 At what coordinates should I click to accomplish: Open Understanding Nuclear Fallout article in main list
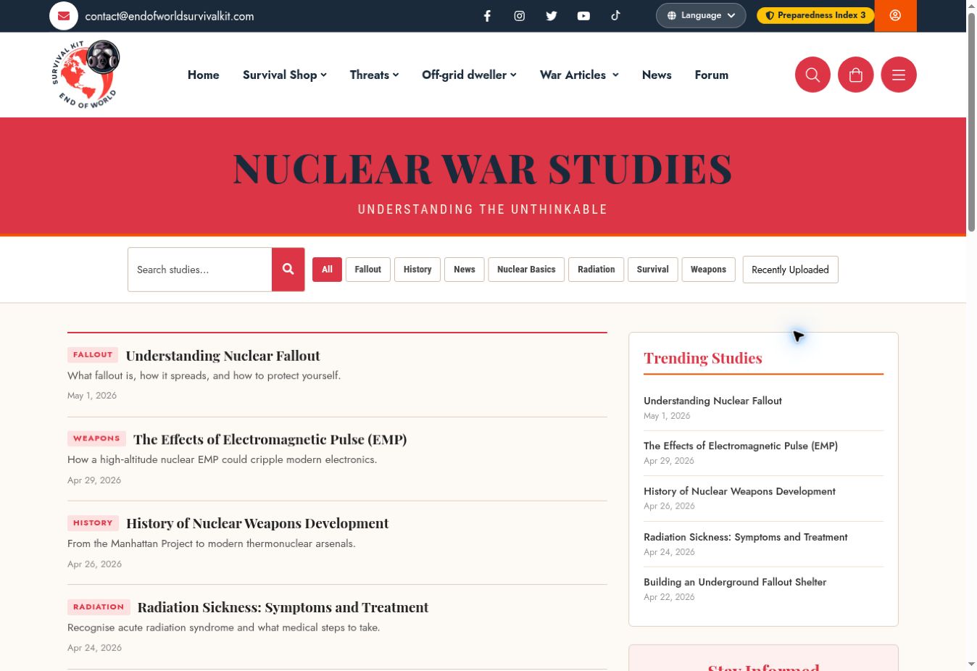coord(223,356)
